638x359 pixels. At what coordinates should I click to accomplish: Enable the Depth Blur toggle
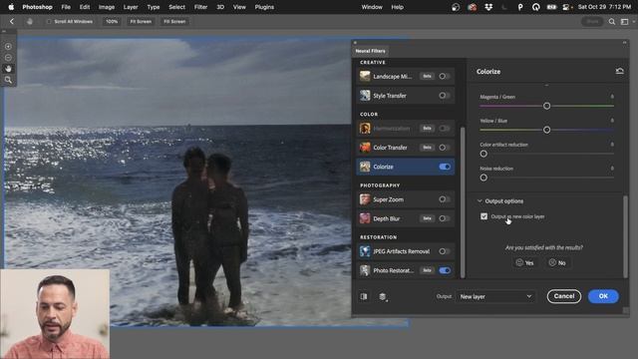[444, 218]
